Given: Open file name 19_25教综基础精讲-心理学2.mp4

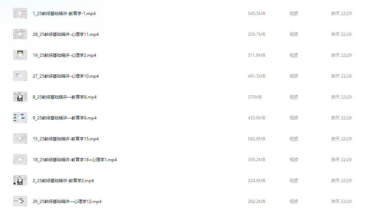Looking at the screenshot, I should (x=65, y=55).
